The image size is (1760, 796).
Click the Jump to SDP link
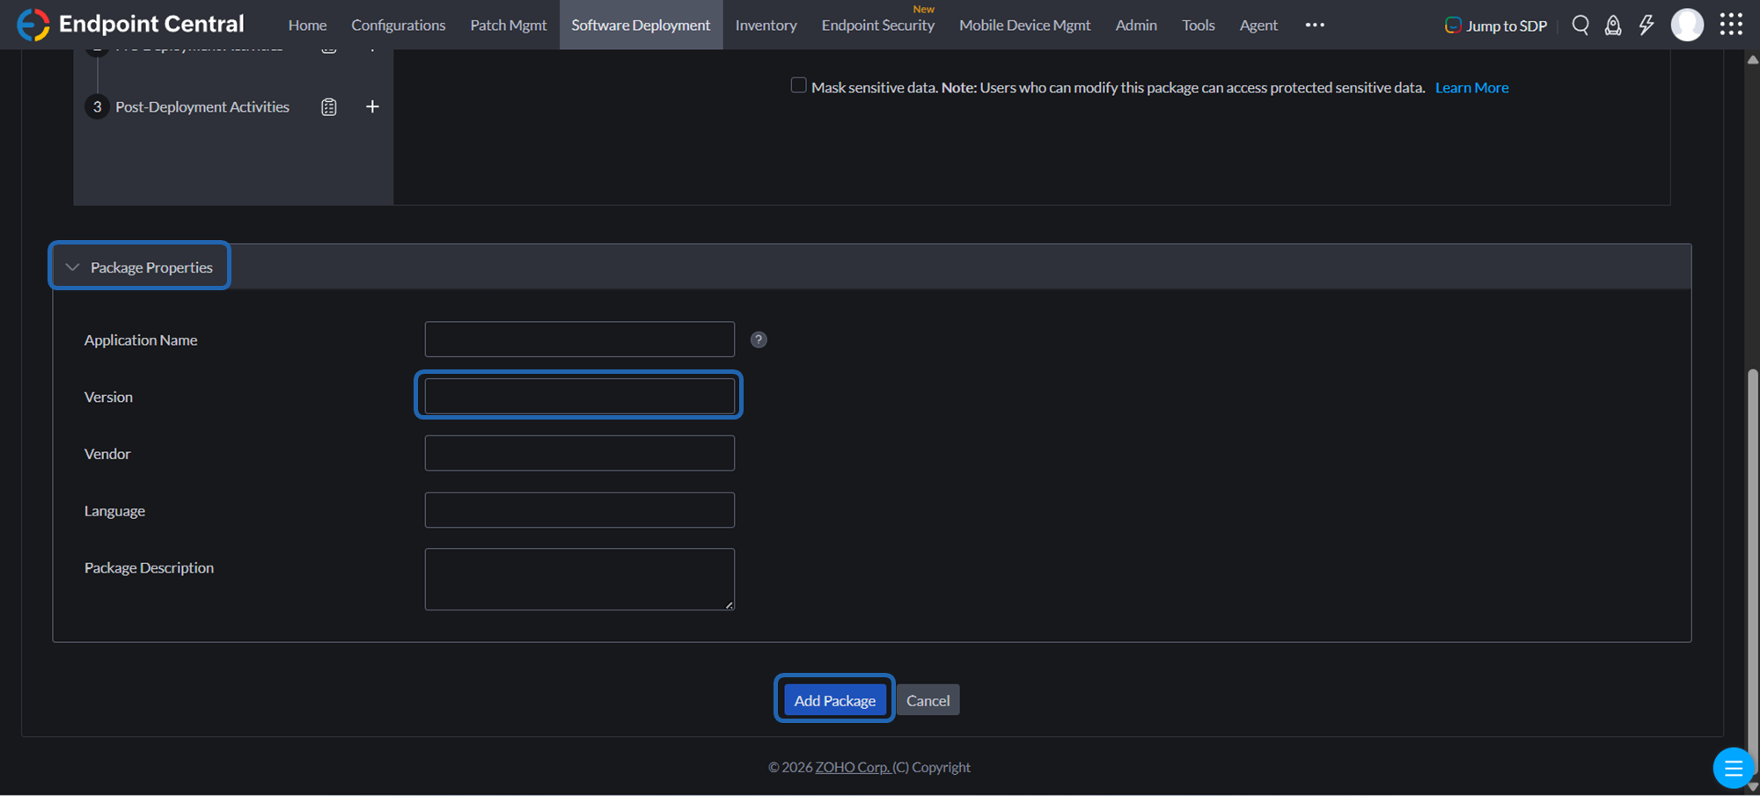pyautogui.click(x=1496, y=26)
